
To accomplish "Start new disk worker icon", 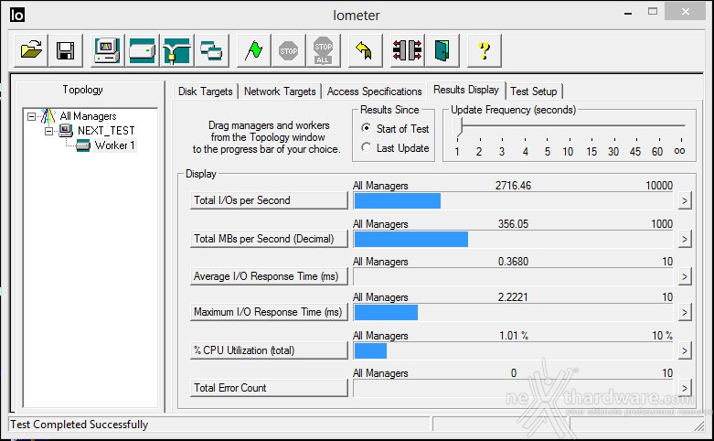I will [142, 50].
